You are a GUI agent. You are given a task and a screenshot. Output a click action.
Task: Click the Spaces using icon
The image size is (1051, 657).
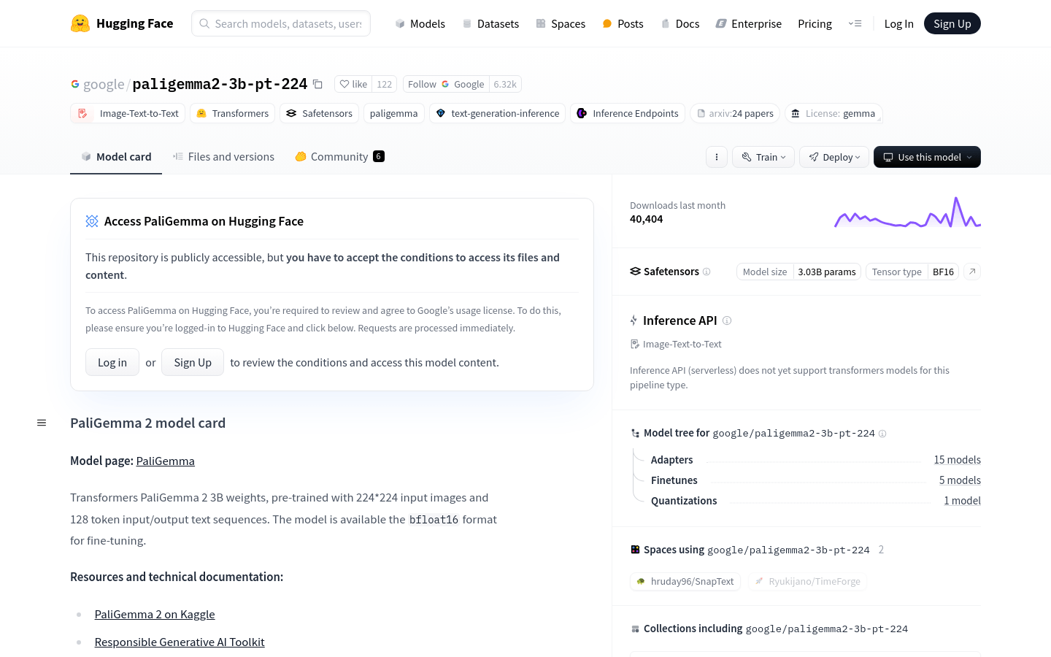pyautogui.click(x=635, y=550)
